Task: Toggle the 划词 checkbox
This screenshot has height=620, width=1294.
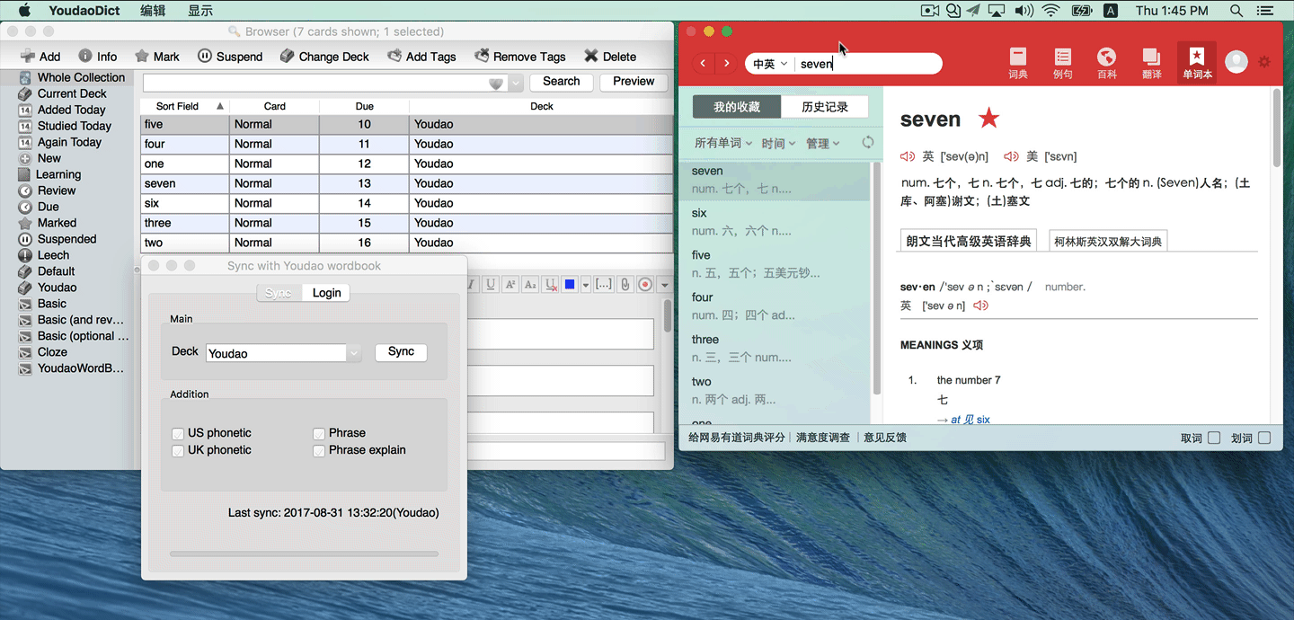Action: tap(1264, 438)
